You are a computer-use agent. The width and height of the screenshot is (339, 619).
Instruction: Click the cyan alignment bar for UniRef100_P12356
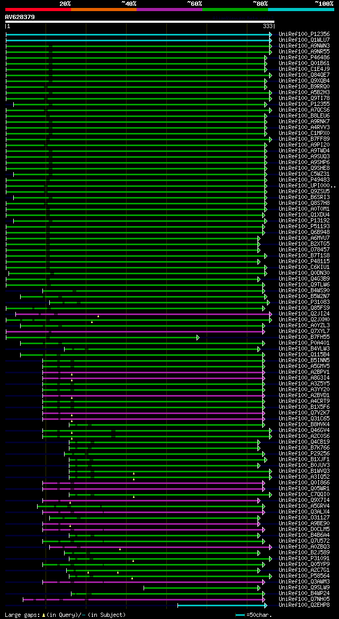[139, 35]
